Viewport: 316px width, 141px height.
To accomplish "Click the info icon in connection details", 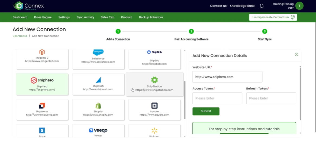I will (x=296, y=55).
